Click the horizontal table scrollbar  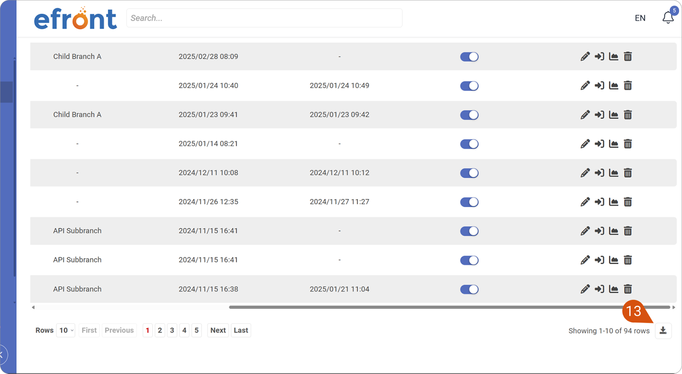[426, 307]
